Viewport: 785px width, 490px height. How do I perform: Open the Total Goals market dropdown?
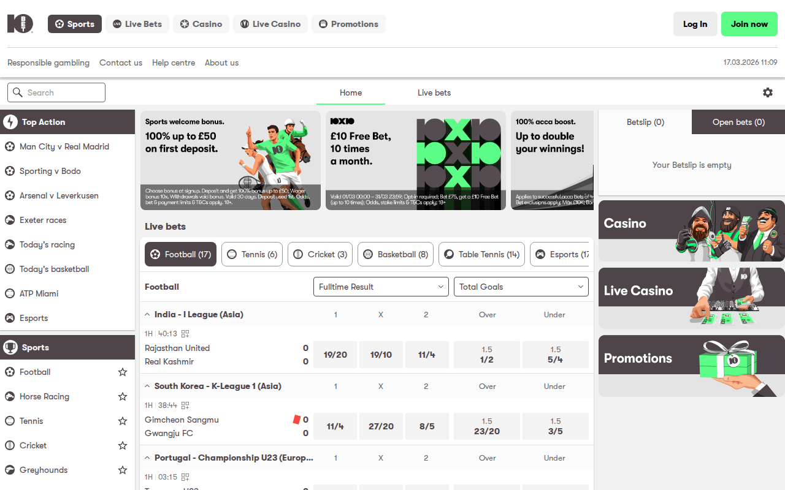pos(520,287)
